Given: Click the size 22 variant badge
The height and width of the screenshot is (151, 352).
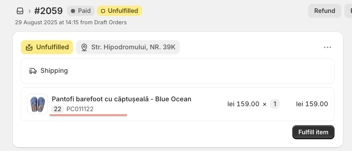Looking at the screenshot, I should [58, 109].
